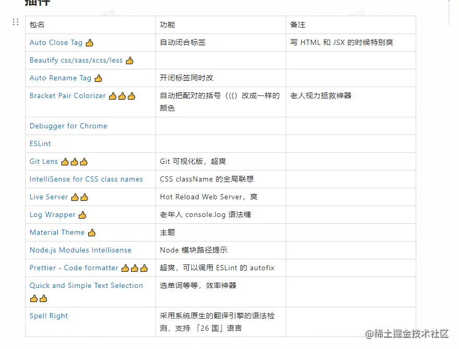Select Hot Reload Web Server cell

coord(221,197)
